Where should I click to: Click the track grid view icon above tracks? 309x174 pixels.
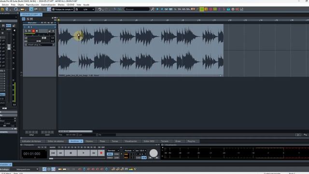24,19
